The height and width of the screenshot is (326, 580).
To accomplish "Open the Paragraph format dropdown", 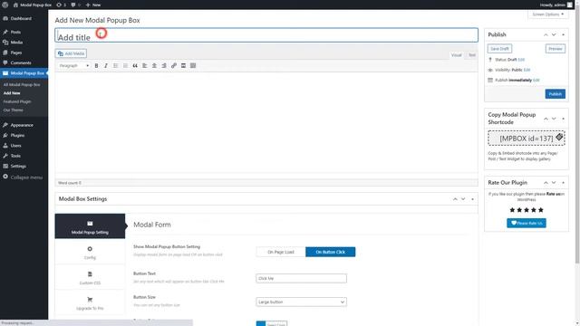I will click(74, 65).
